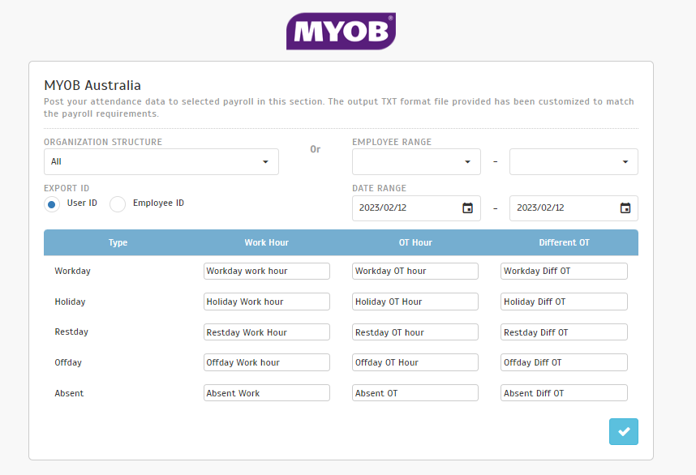Click the Restday row label
This screenshot has width=696, height=475.
71,332
